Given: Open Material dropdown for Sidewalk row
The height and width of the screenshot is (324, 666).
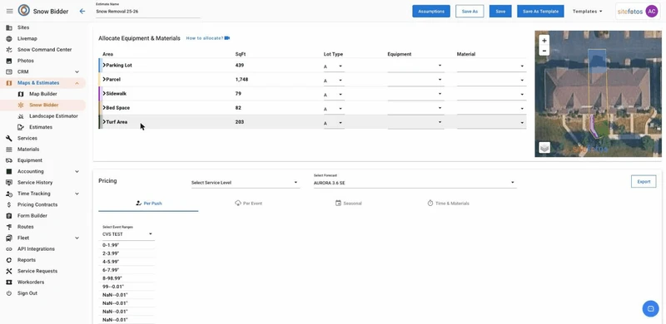Looking at the screenshot, I should click(x=491, y=94).
